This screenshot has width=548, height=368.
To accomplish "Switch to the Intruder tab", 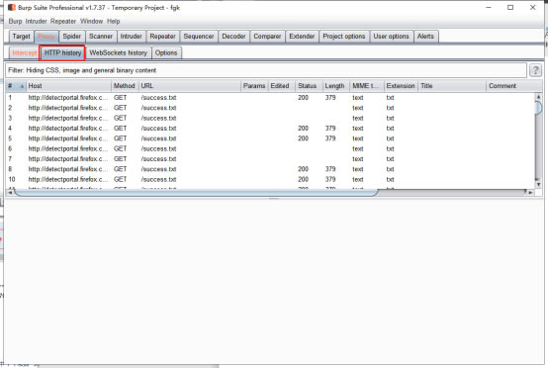I will pos(131,37).
